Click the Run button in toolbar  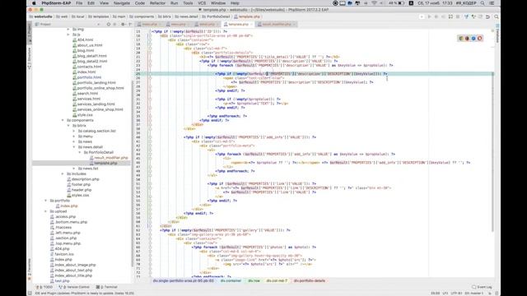click(429, 16)
